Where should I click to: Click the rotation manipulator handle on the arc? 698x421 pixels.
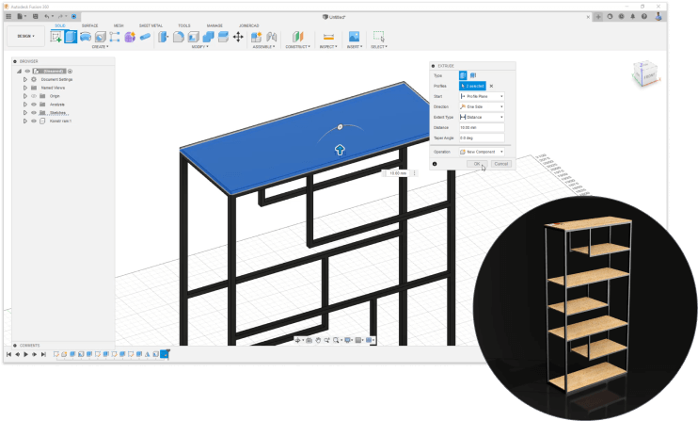coord(341,127)
